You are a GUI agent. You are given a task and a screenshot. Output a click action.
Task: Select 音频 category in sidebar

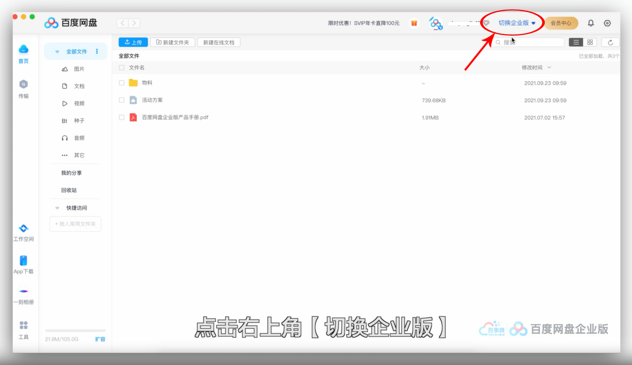click(74, 138)
